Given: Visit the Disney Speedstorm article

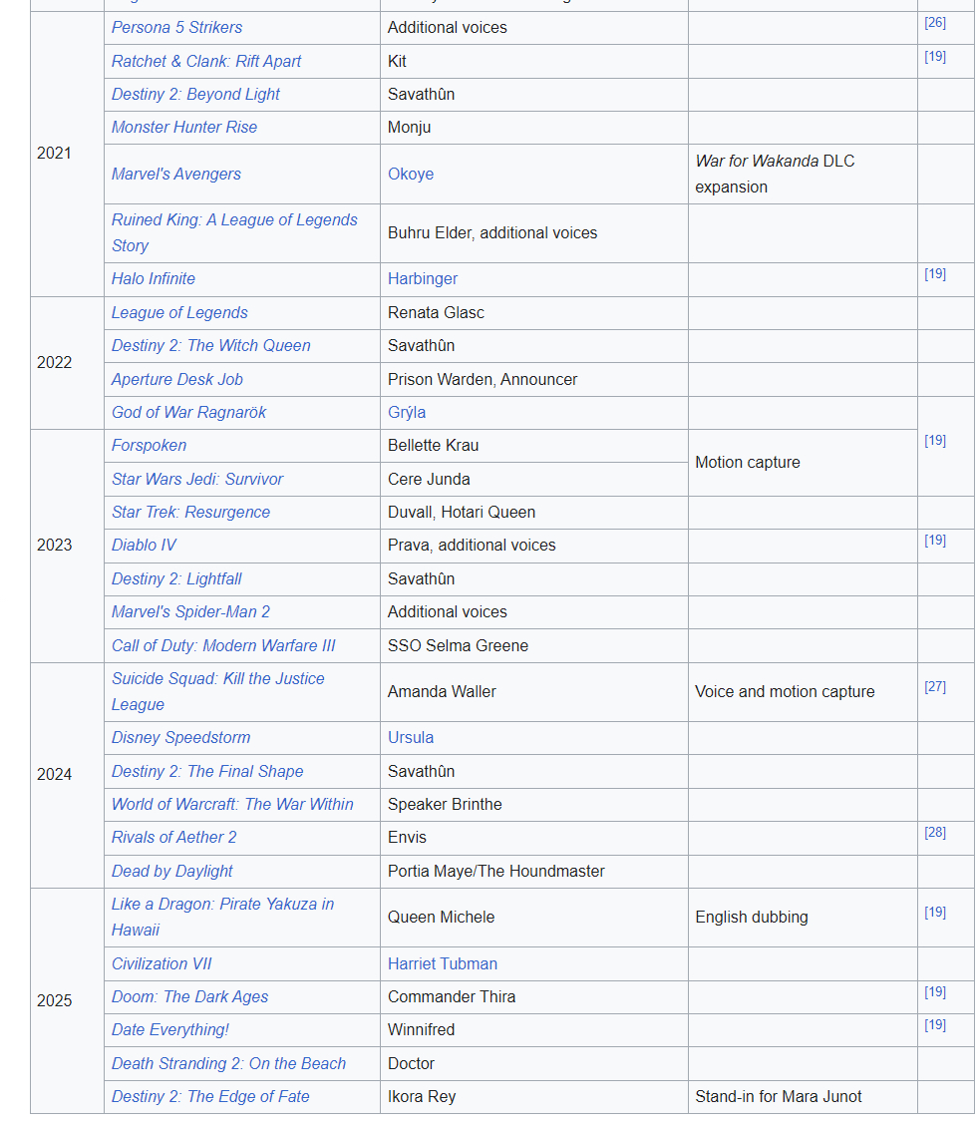Looking at the screenshot, I should pyautogui.click(x=181, y=737).
